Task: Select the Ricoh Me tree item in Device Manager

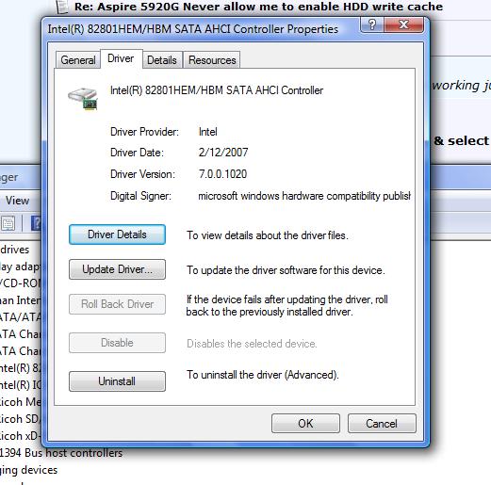Action: coord(21,402)
